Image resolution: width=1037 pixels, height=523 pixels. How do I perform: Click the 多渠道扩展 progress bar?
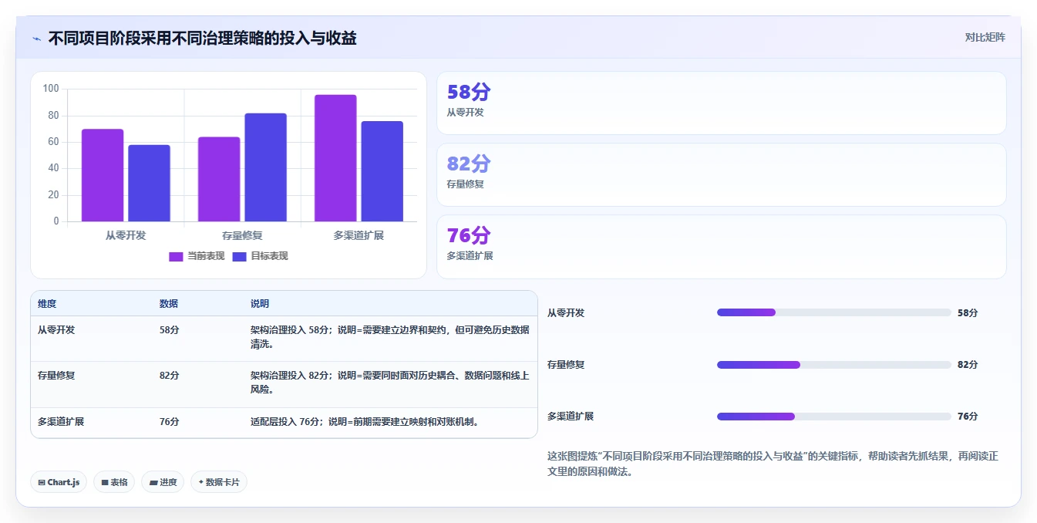[833, 417]
